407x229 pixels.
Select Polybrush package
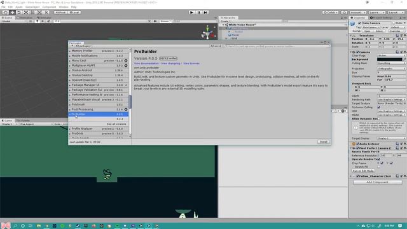point(99,104)
